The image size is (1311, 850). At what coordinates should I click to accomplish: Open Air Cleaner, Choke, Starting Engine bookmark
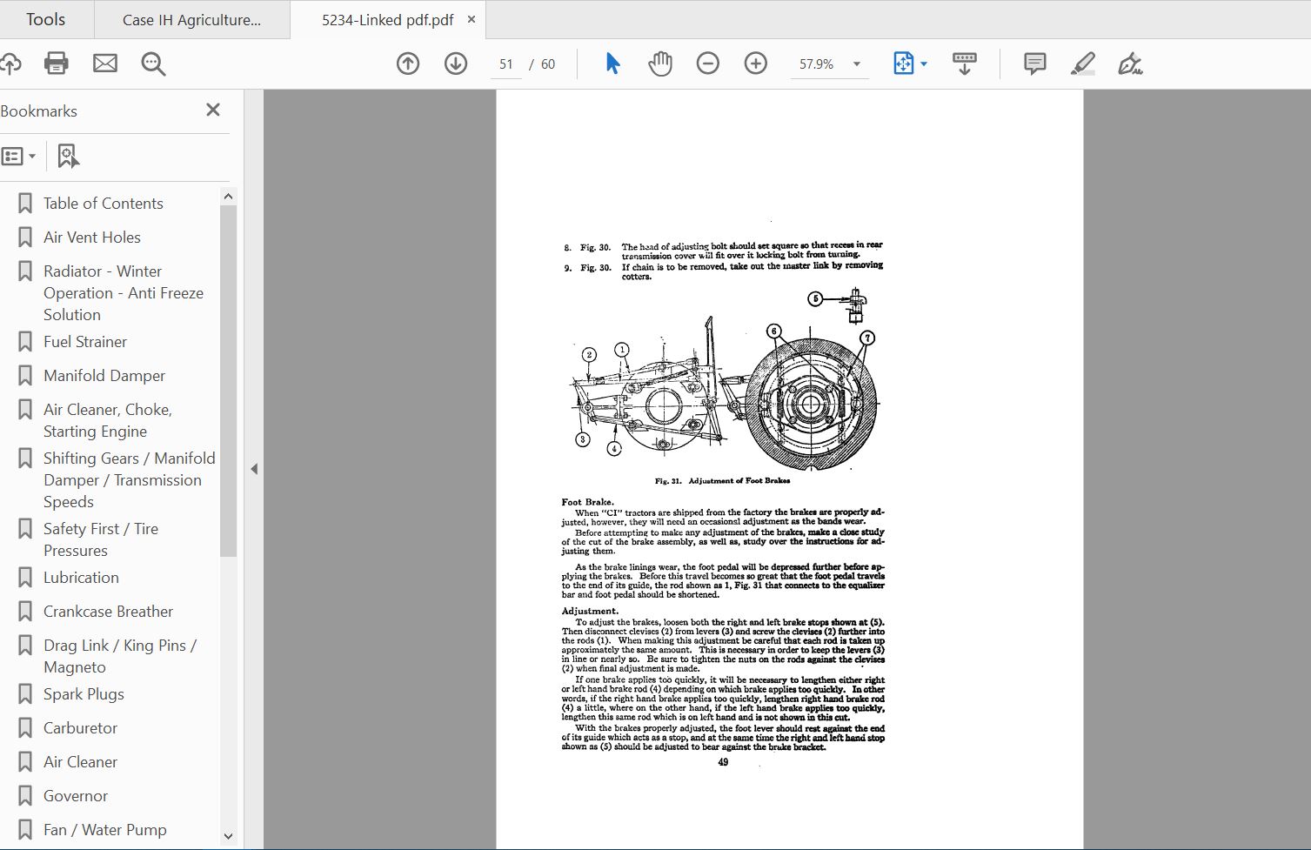[108, 420]
